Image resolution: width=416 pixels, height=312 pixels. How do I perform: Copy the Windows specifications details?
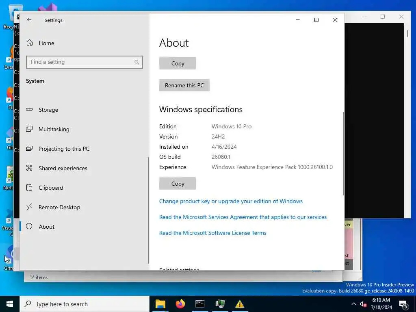coord(178,183)
